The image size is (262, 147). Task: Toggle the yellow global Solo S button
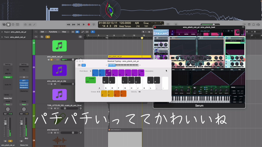pos(47,37)
